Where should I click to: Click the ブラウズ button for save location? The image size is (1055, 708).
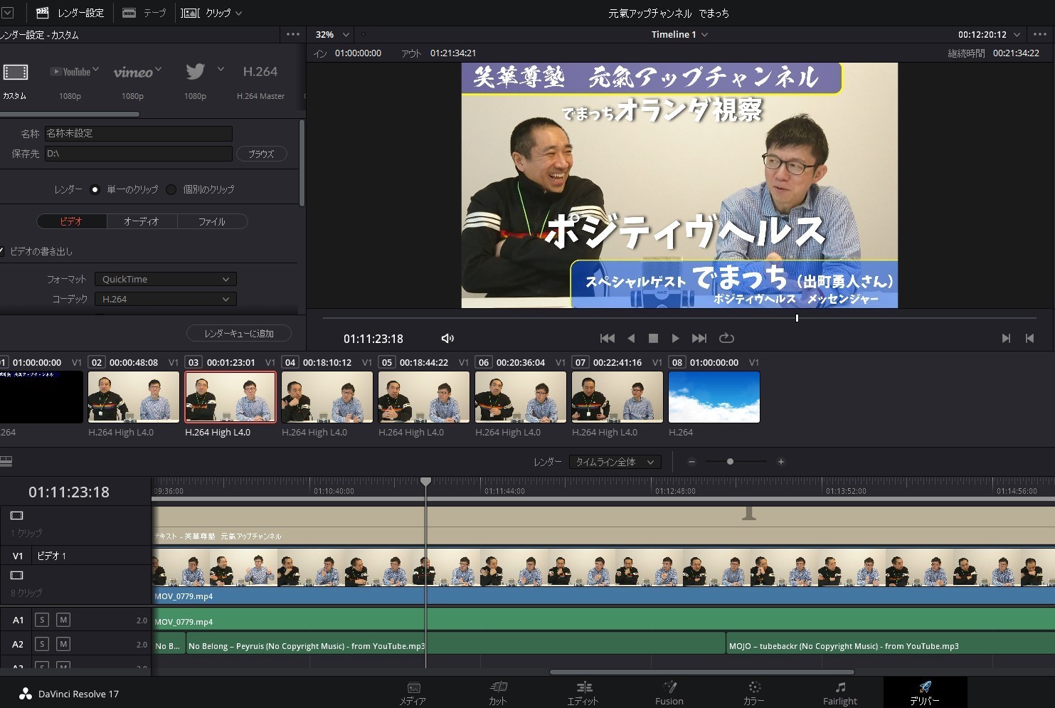point(261,154)
